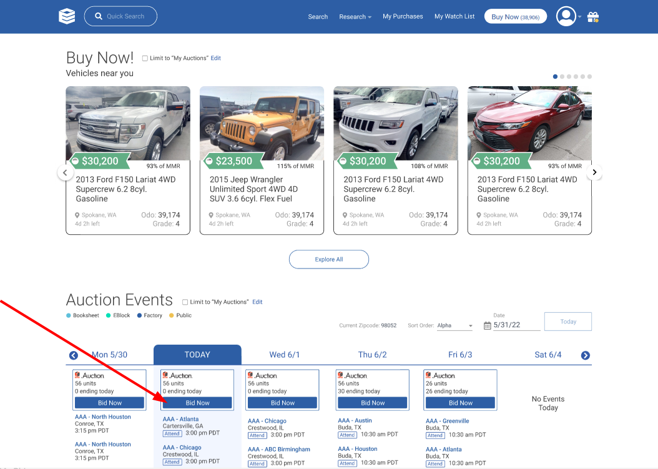Click Attend for AAA - Atlanta Cartersville
Viewport: 658px width, 469px height.
[172, 434]
